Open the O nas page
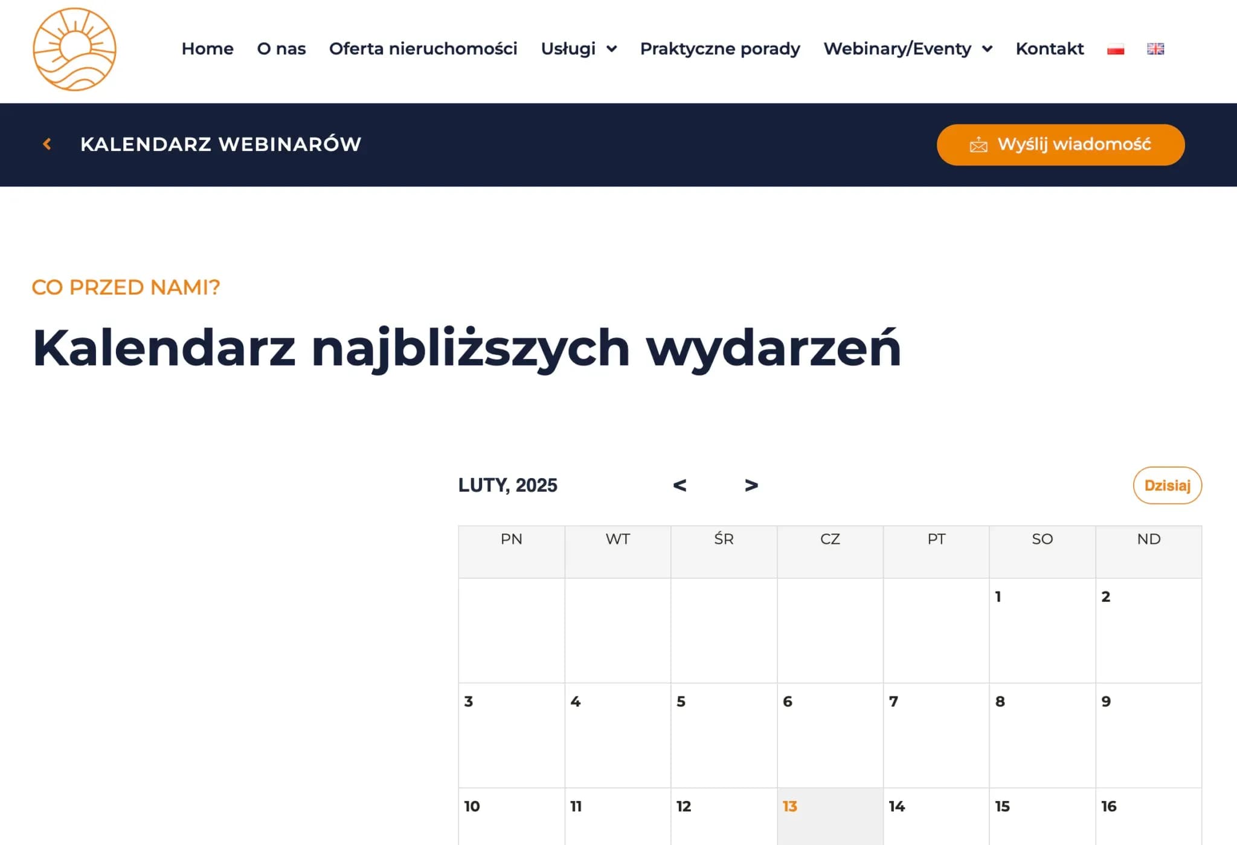This screenshot has width=1237, height=845. click(281, 48)
